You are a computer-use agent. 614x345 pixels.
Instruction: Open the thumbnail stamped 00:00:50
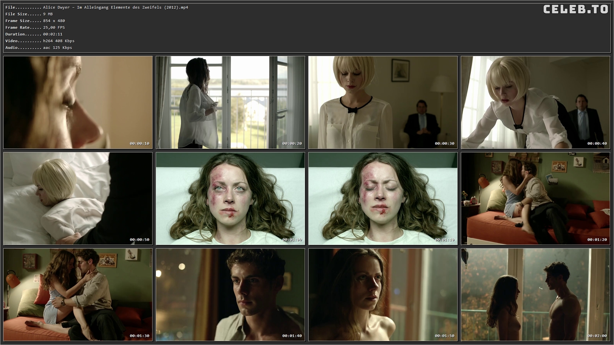[x=78, y=198]
